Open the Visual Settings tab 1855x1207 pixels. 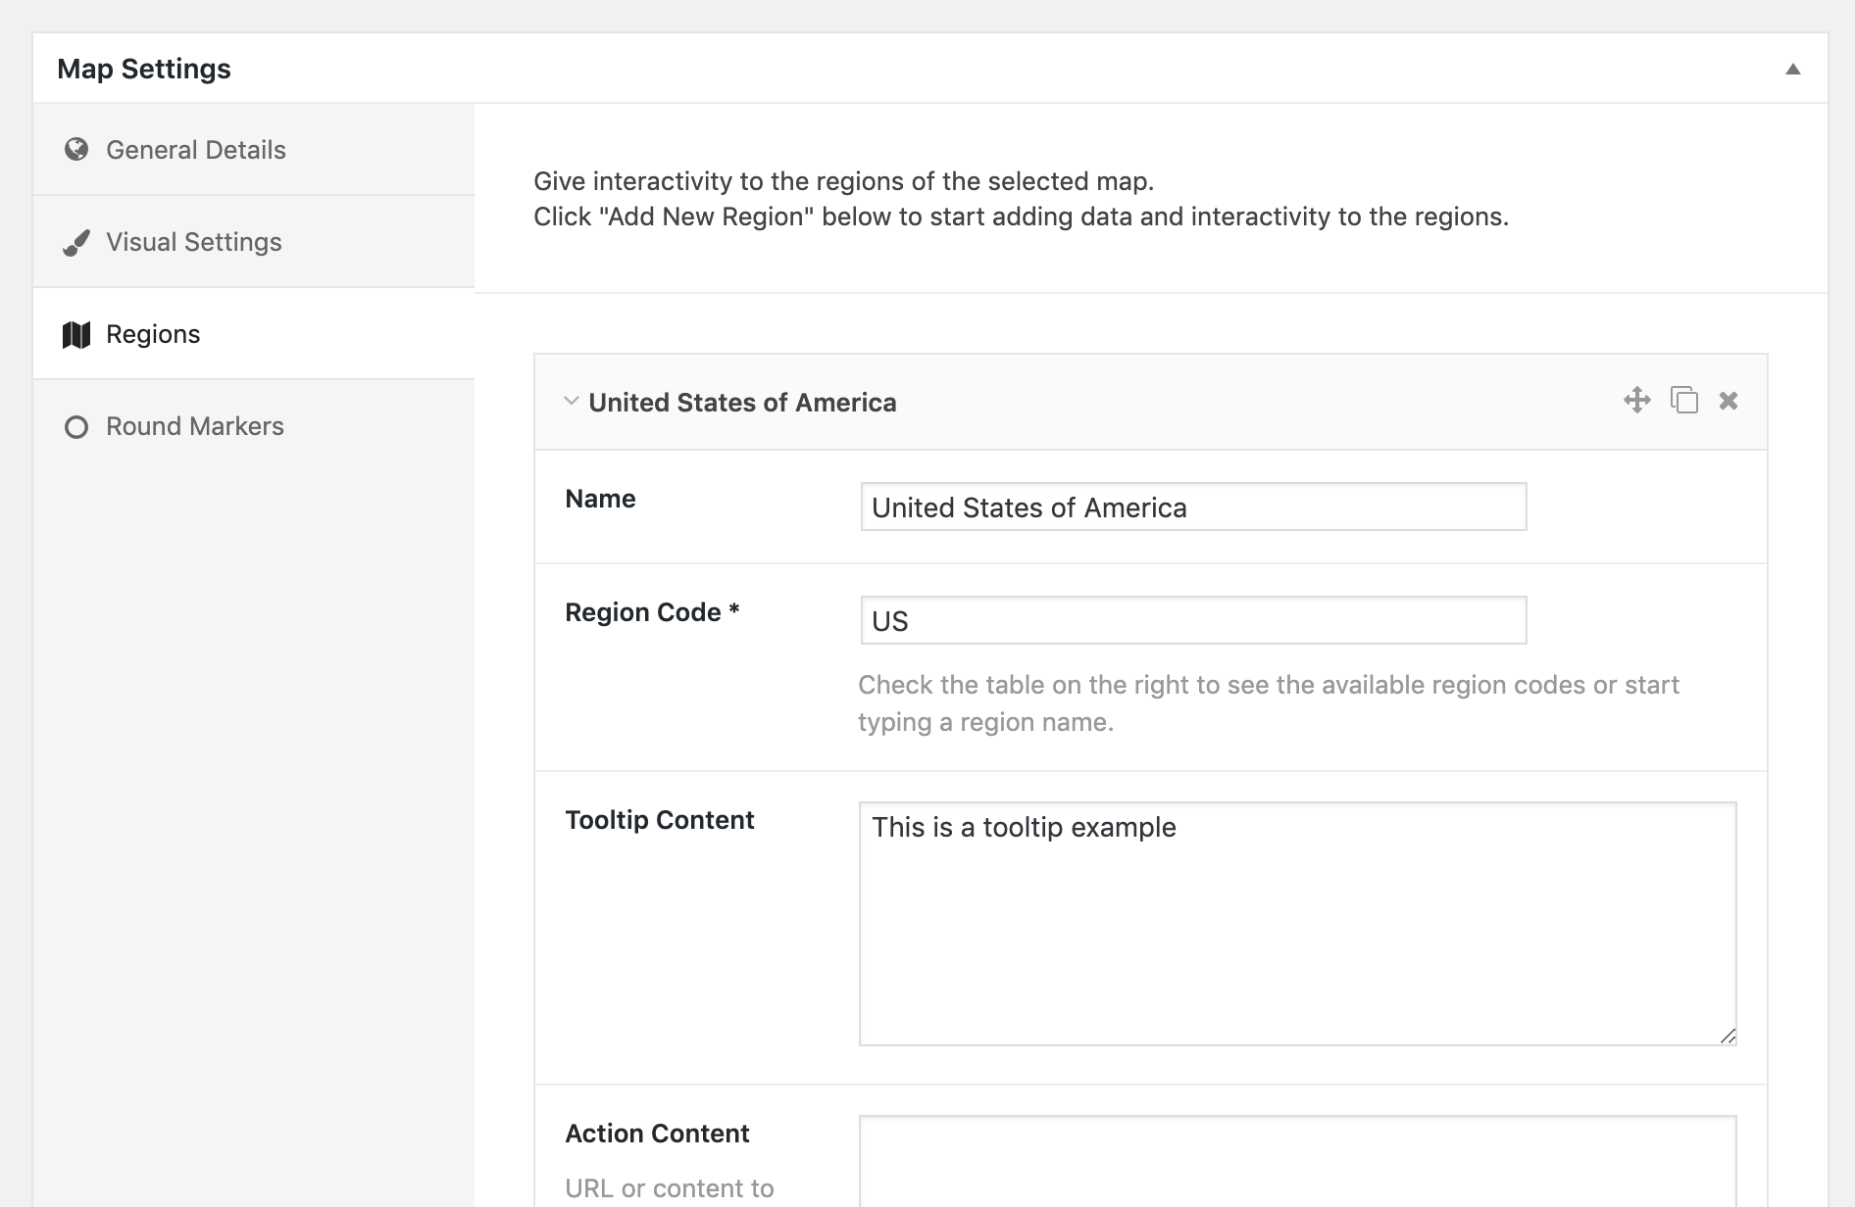point(253,242)
